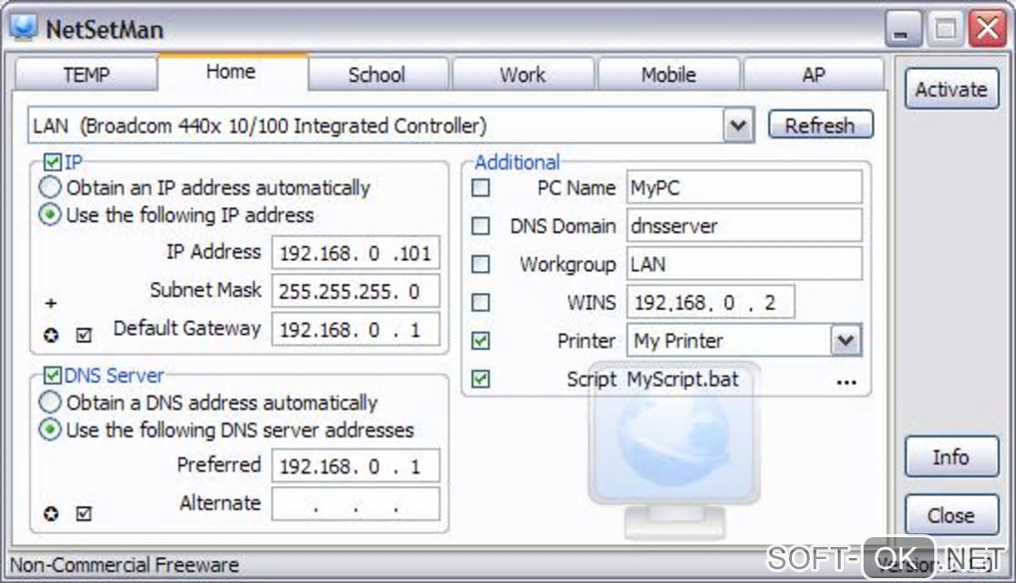Enable the Workgroup checkbox
This screenshot has height=583, width=1016.
pos(481,264)
